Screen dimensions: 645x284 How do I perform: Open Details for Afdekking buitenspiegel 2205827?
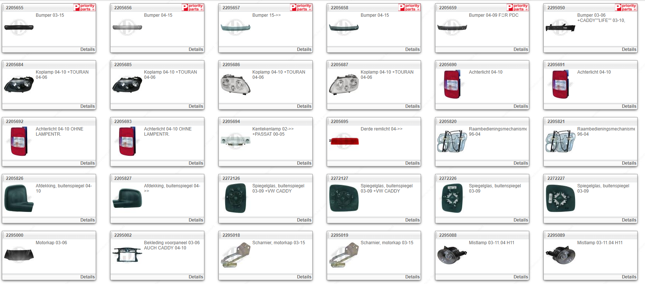coord(196,220)
